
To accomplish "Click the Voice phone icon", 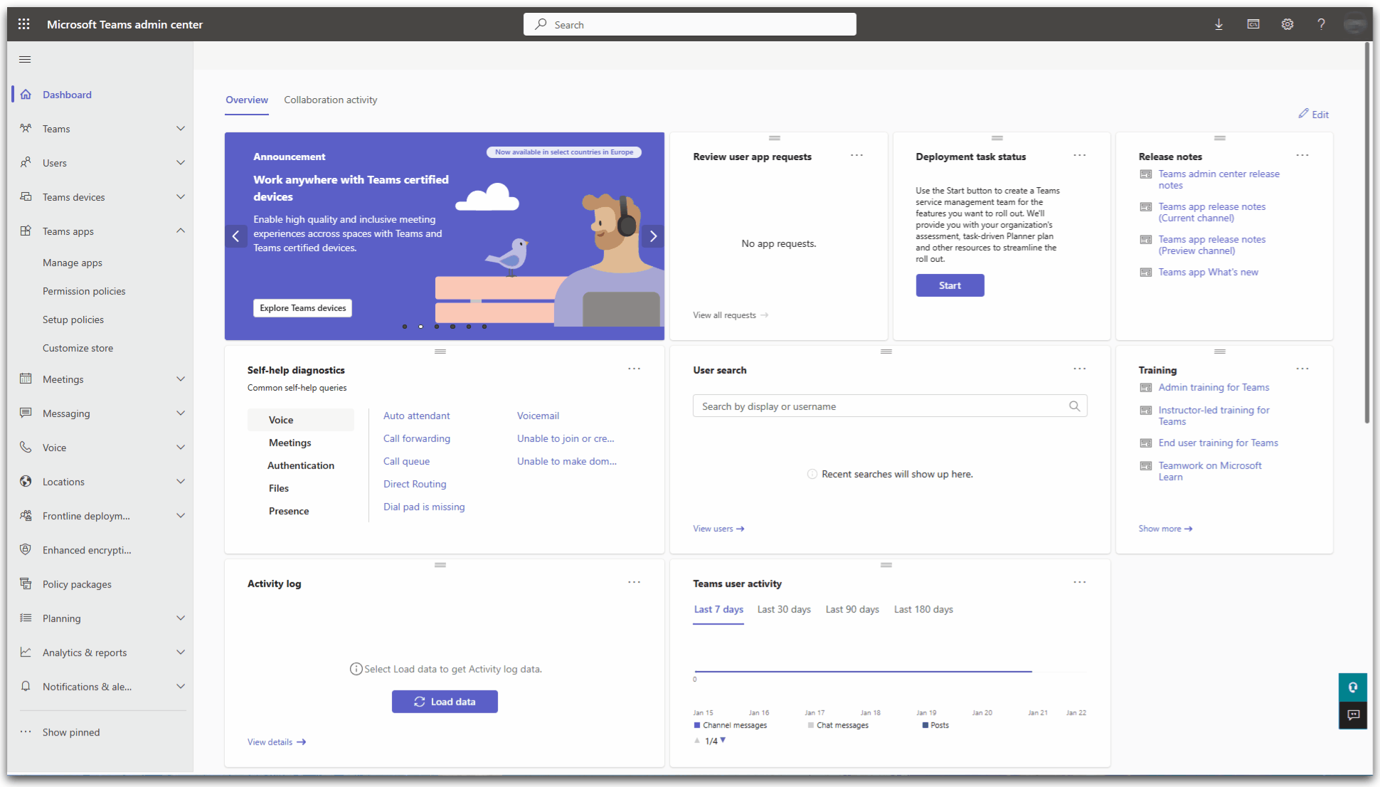I will pos(26,448).
